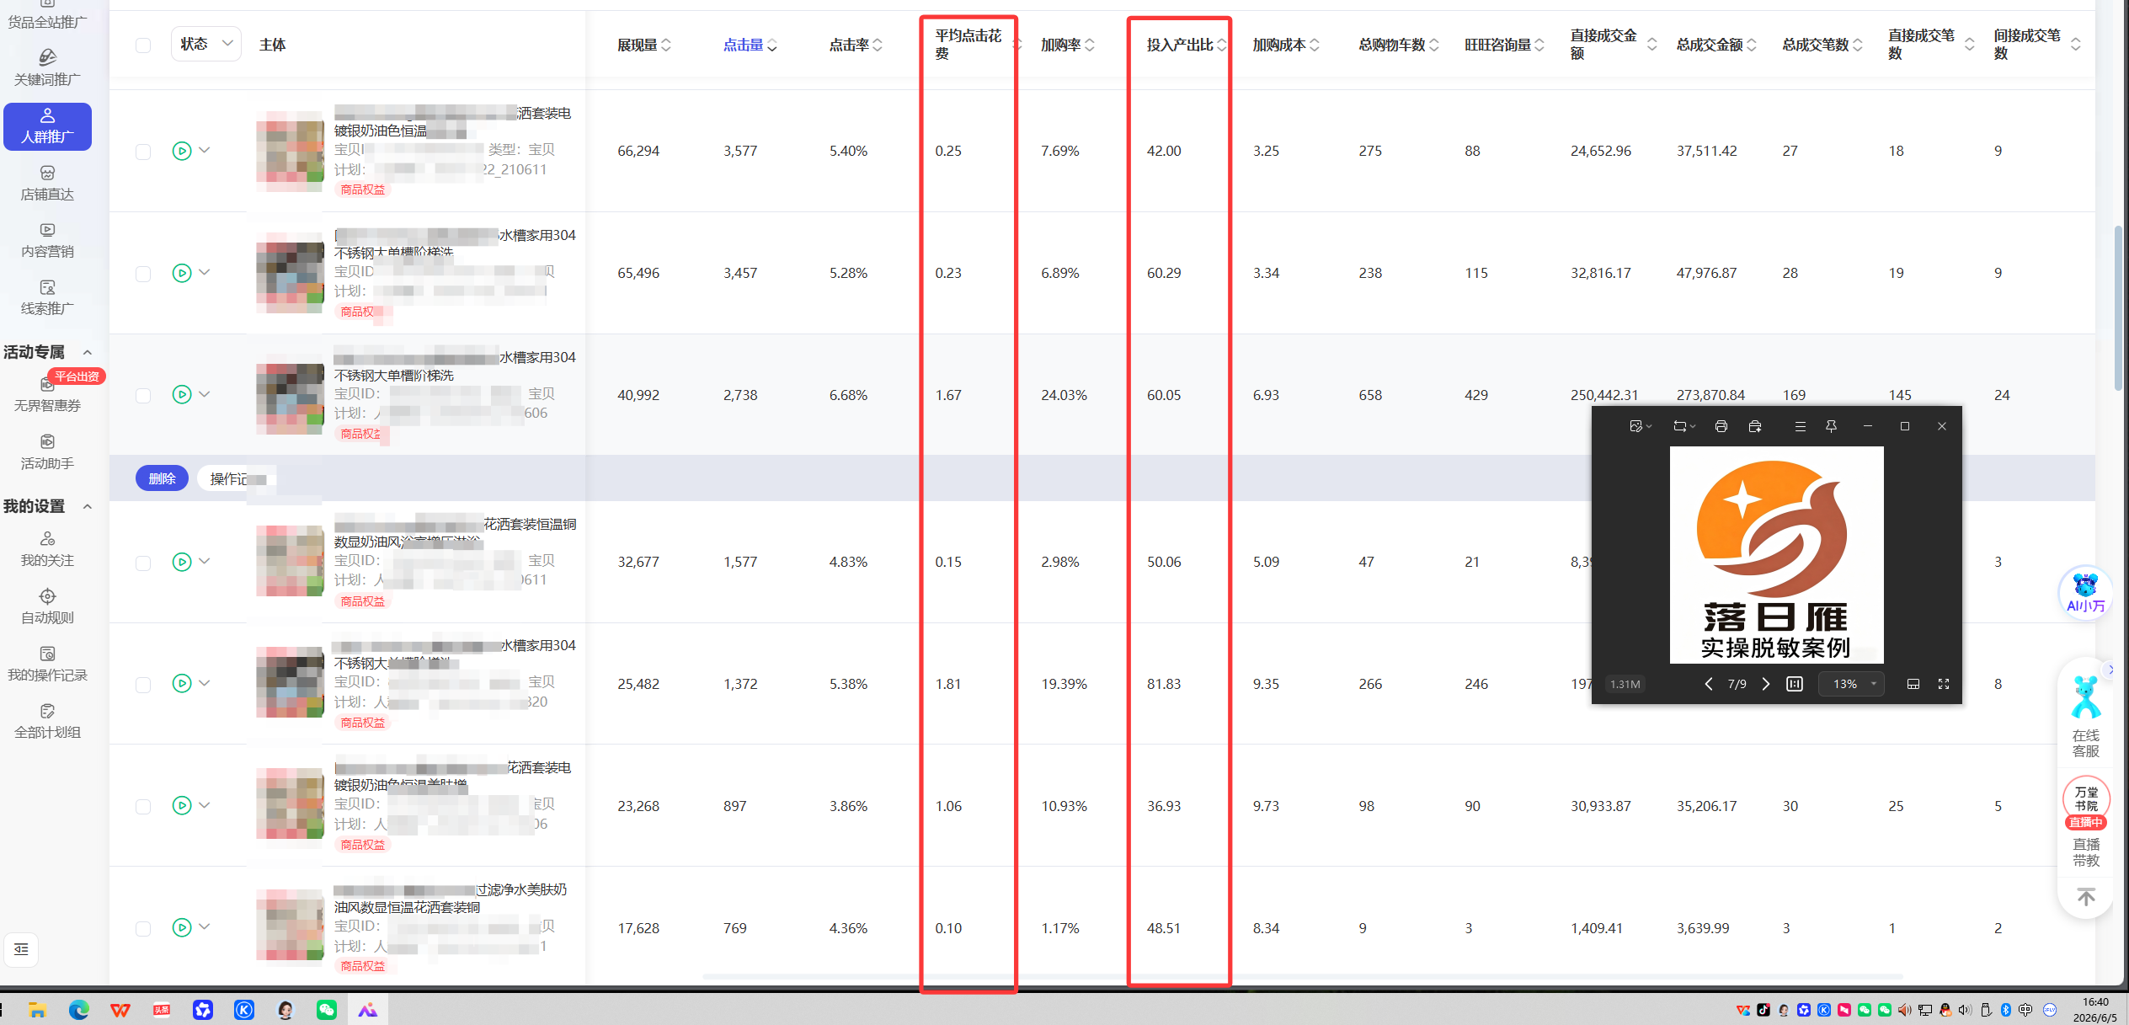Screen dimensions: 2129x1025
Task: Open the rotate dropdown in image viewer
Action: pyautogui.click(x=1683, y=426)
